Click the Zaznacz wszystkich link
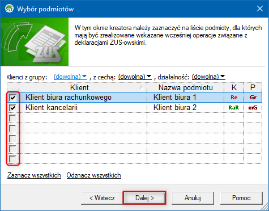Image resolution: width=269 pixels, height=211 pixels. tap(34, 175)
